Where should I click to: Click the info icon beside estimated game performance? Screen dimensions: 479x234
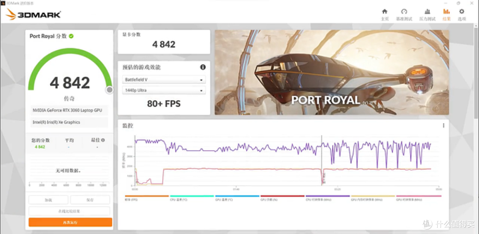203,67
